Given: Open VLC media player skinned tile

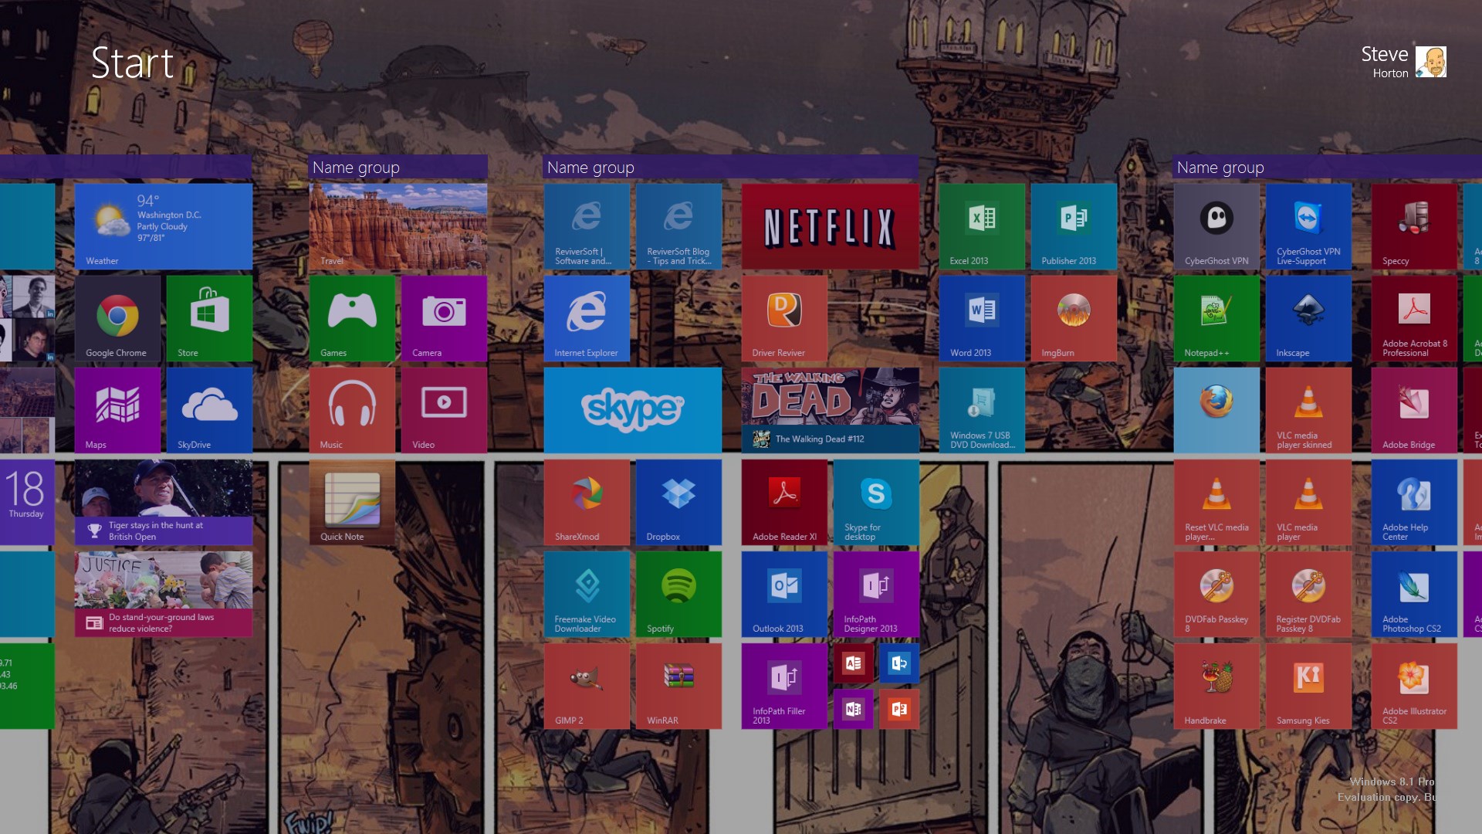Looking at the screenshot, I should click(1308, 410).
